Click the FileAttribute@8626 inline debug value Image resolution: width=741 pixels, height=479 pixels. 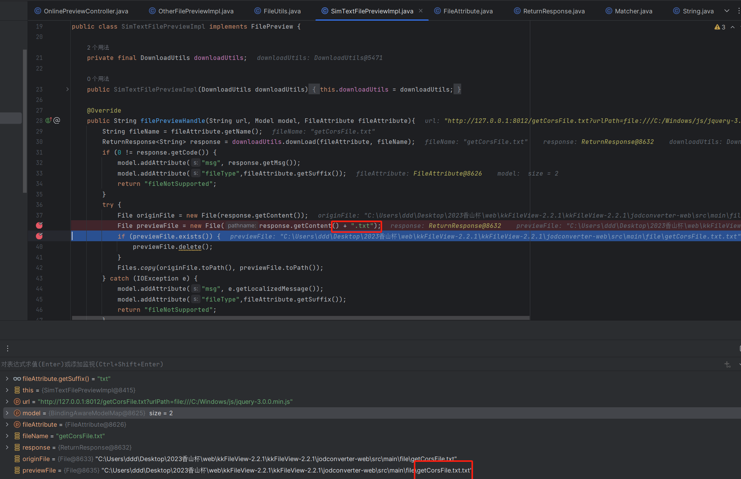pos(447,173)
